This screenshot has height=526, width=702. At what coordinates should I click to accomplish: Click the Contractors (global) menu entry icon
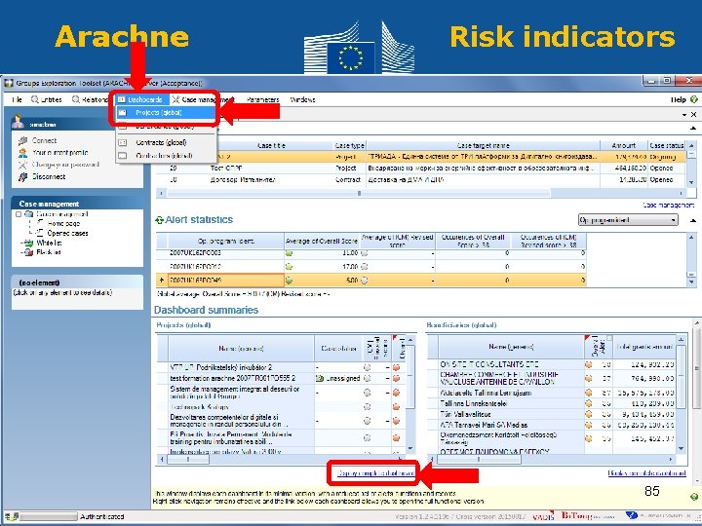pos(122,156)
